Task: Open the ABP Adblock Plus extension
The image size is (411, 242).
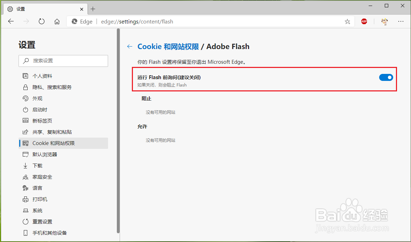Action: tap(364, 21)
